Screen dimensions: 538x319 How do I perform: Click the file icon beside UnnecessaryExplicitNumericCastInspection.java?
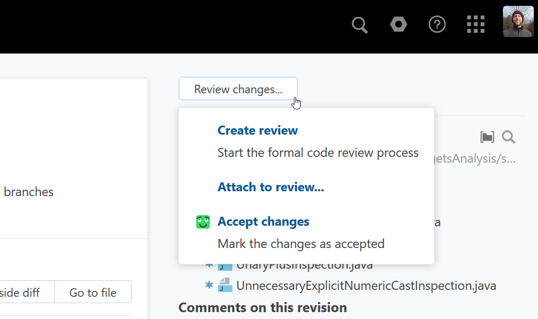pyautogui.click(x=225, y=286)
